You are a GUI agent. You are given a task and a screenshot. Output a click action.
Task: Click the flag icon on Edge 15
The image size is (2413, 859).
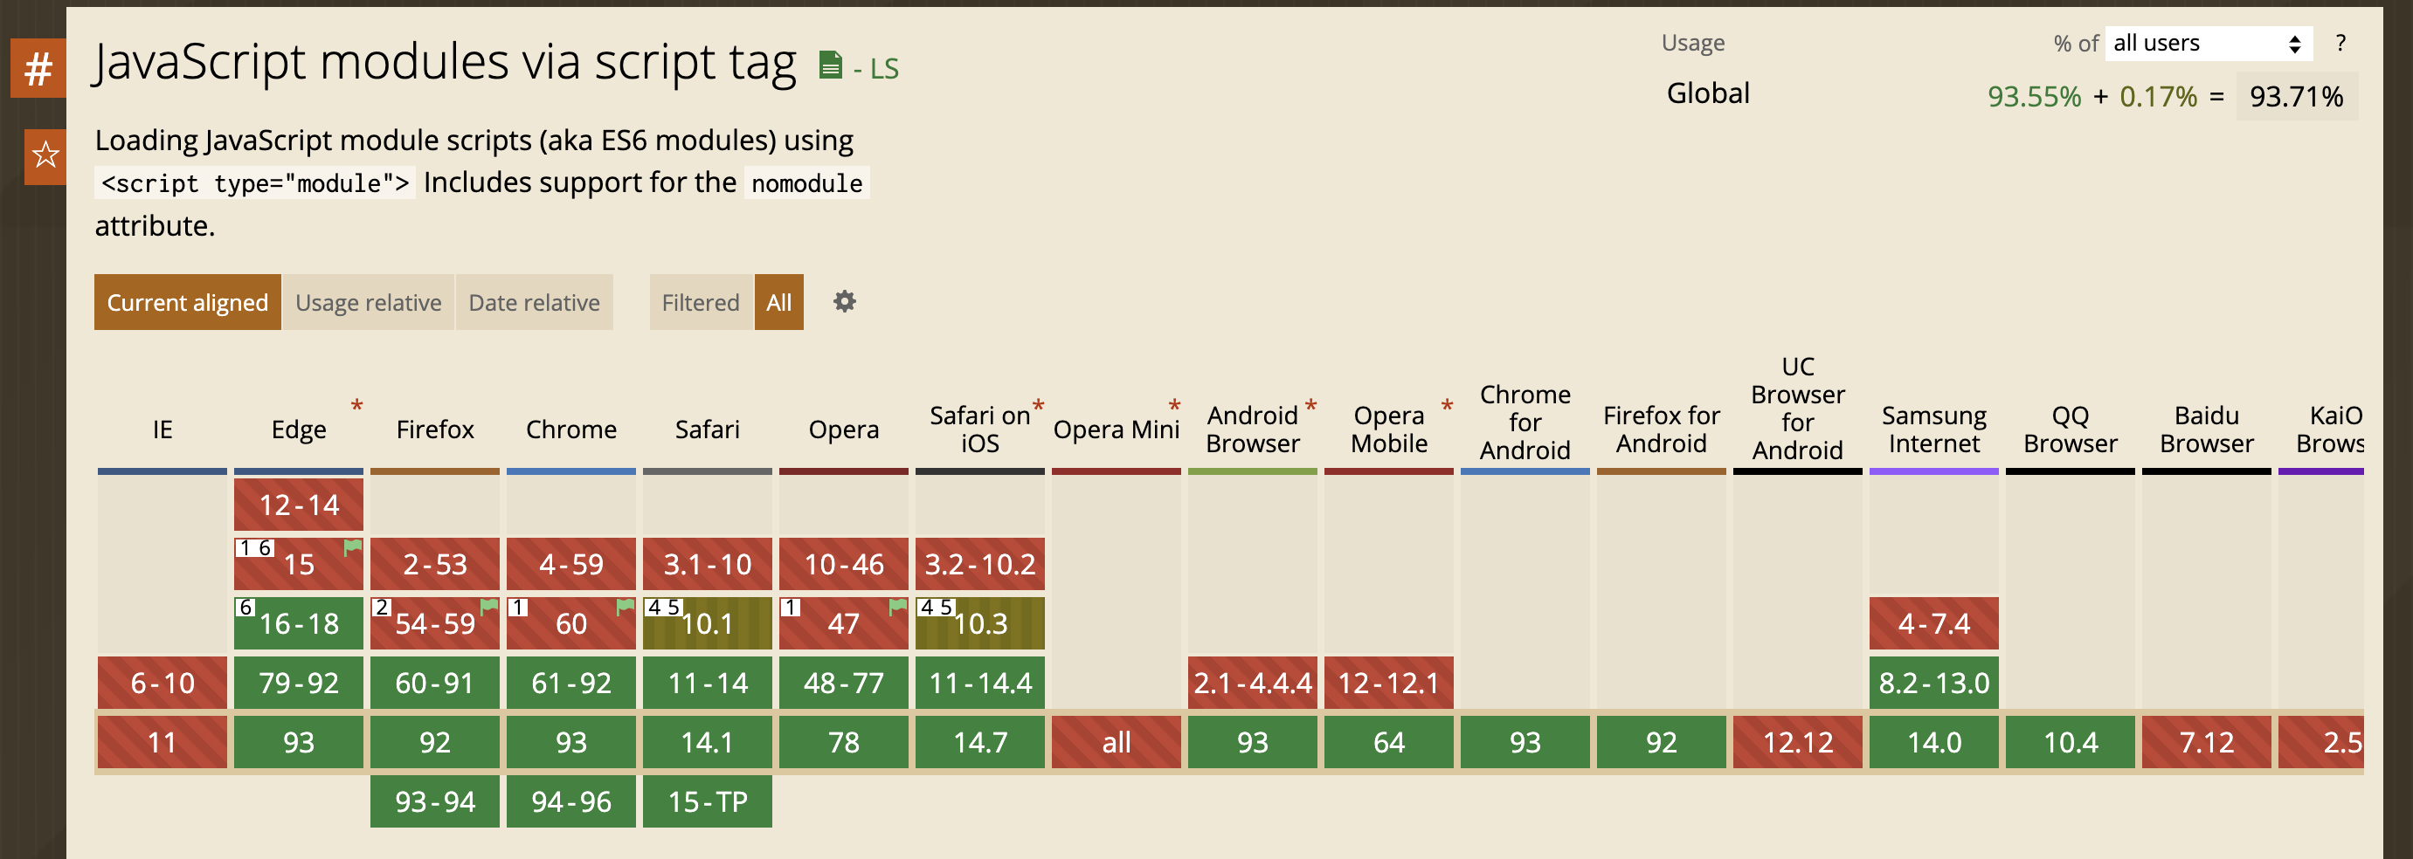pos(352,547)
